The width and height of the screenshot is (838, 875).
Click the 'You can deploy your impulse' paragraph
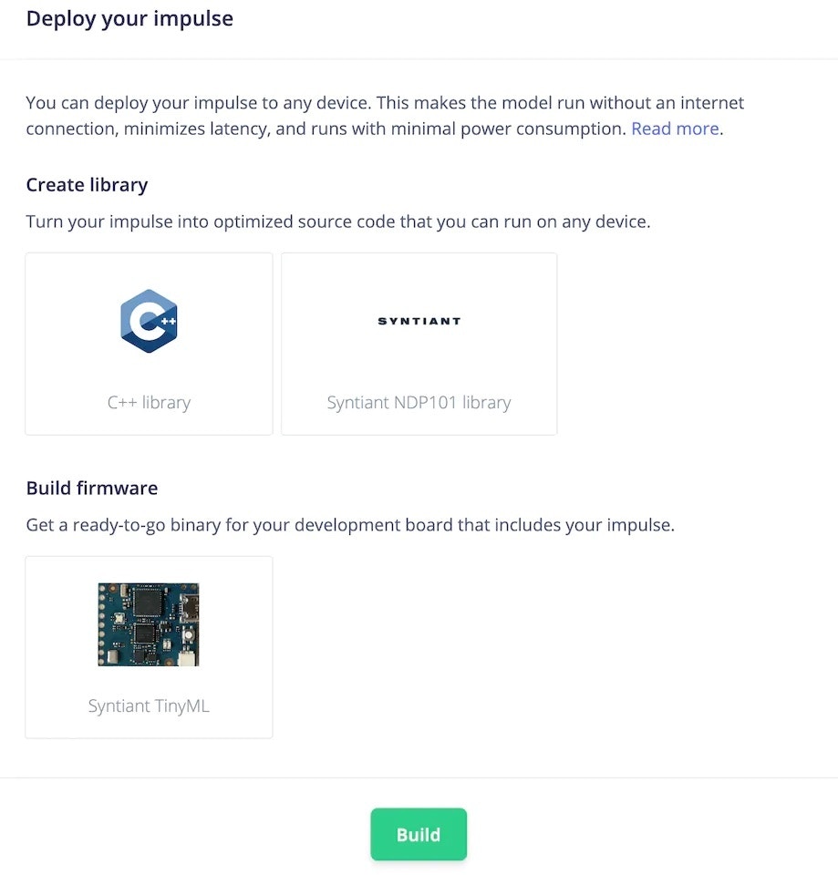coord(385,116)
